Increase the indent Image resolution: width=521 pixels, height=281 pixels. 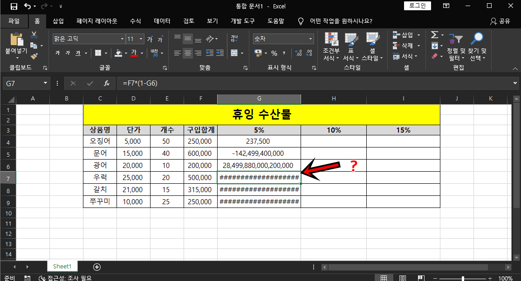coord(220,53)
